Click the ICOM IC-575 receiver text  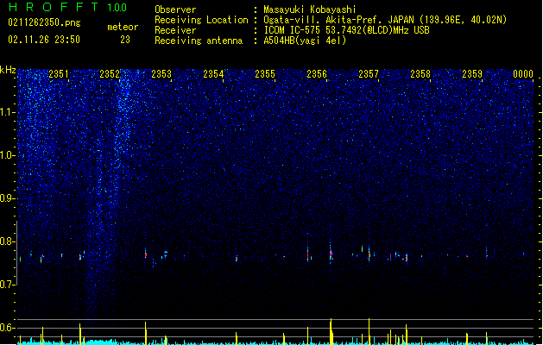pos(346,30)
